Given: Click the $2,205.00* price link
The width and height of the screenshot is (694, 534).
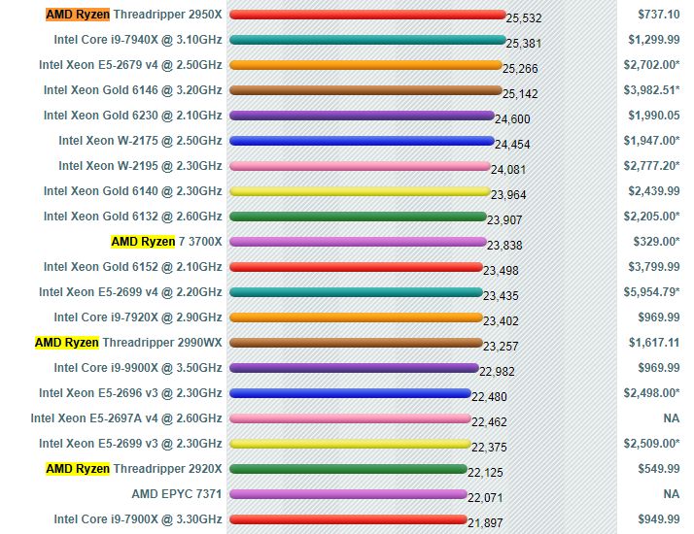Looking at the screenshot, I should 651,217.
